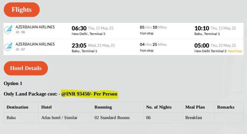Click the Hotel Details orange button

26,68
